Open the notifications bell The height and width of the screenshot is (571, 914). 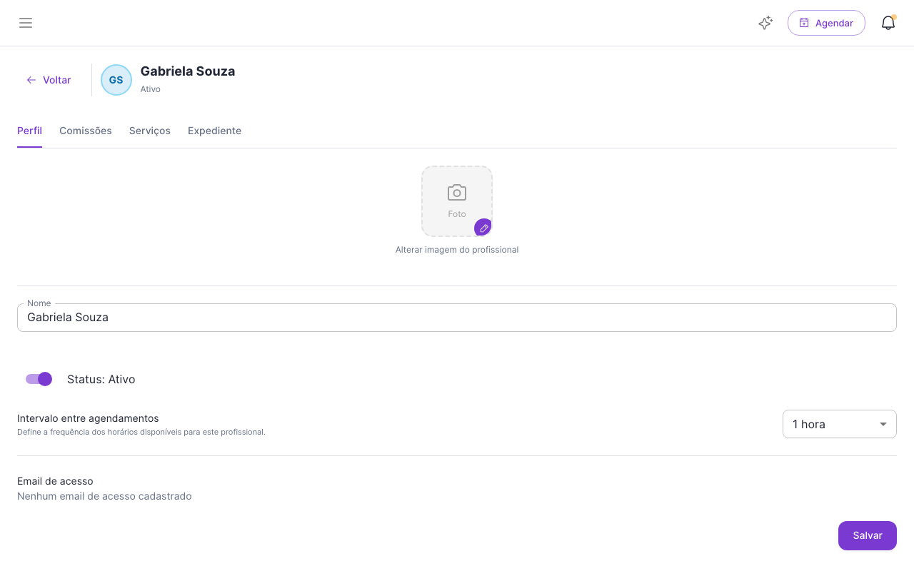888,23
